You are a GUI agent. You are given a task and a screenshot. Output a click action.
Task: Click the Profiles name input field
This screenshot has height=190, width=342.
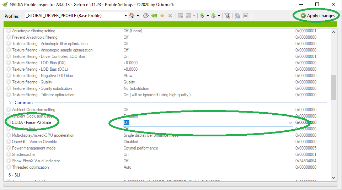74,16
